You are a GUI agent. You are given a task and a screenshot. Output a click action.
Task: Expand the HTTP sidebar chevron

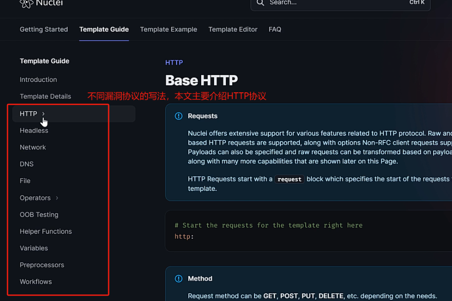(x=43, y=114)
